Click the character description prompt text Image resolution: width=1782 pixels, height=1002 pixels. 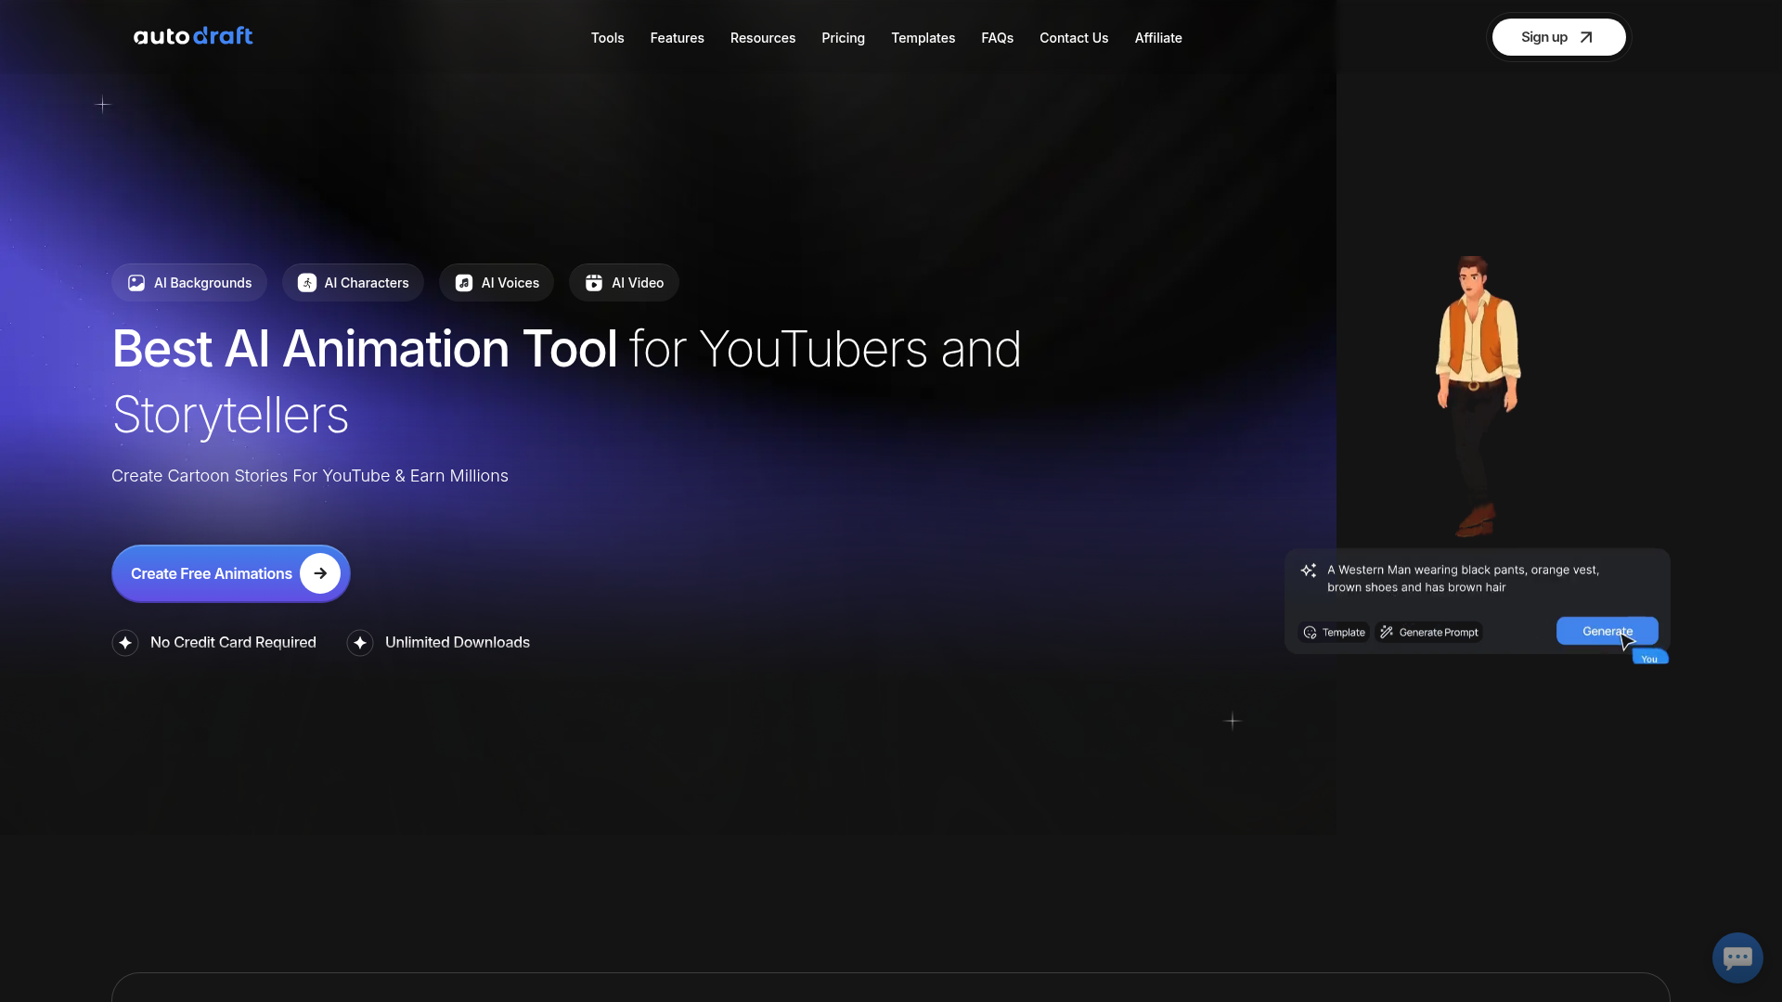(x=1463, y=578)
